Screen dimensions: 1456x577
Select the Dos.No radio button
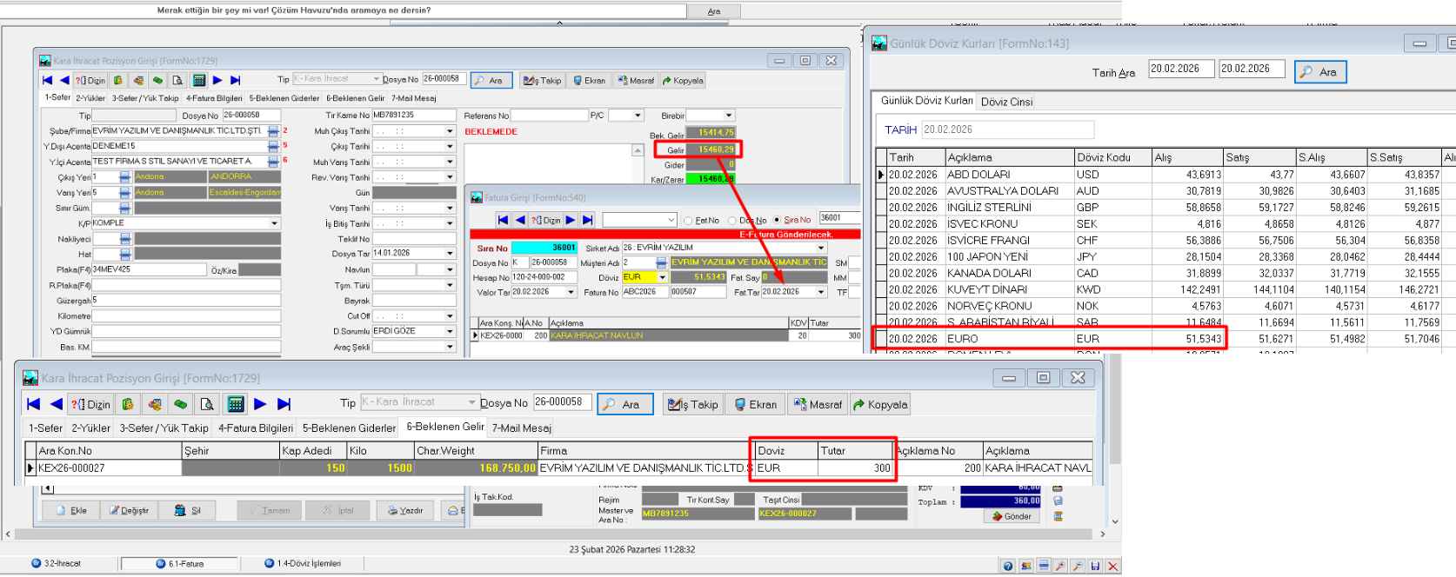coord(732,221)
